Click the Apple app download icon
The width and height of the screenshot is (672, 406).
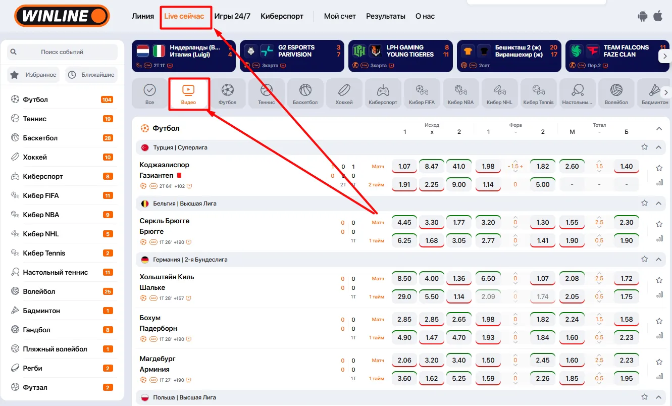(658, 16)
